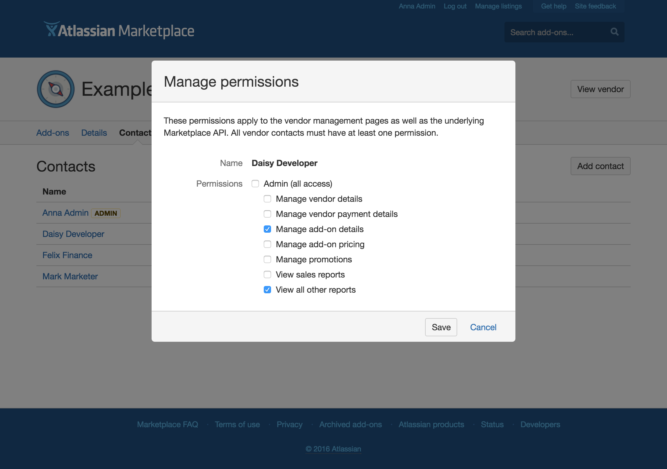The width and height of the screenshot is (667, 469).
Task: Check Manage vendor details permission
Action: [x=267, y=199]
